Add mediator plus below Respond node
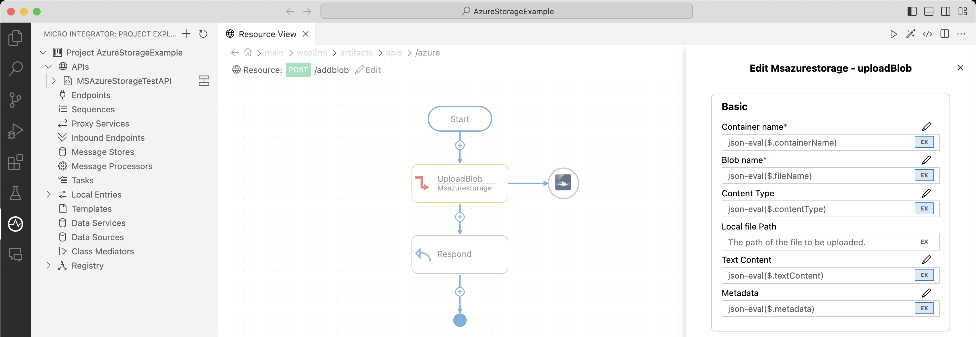The image size is (976, 337). point(460,292)
